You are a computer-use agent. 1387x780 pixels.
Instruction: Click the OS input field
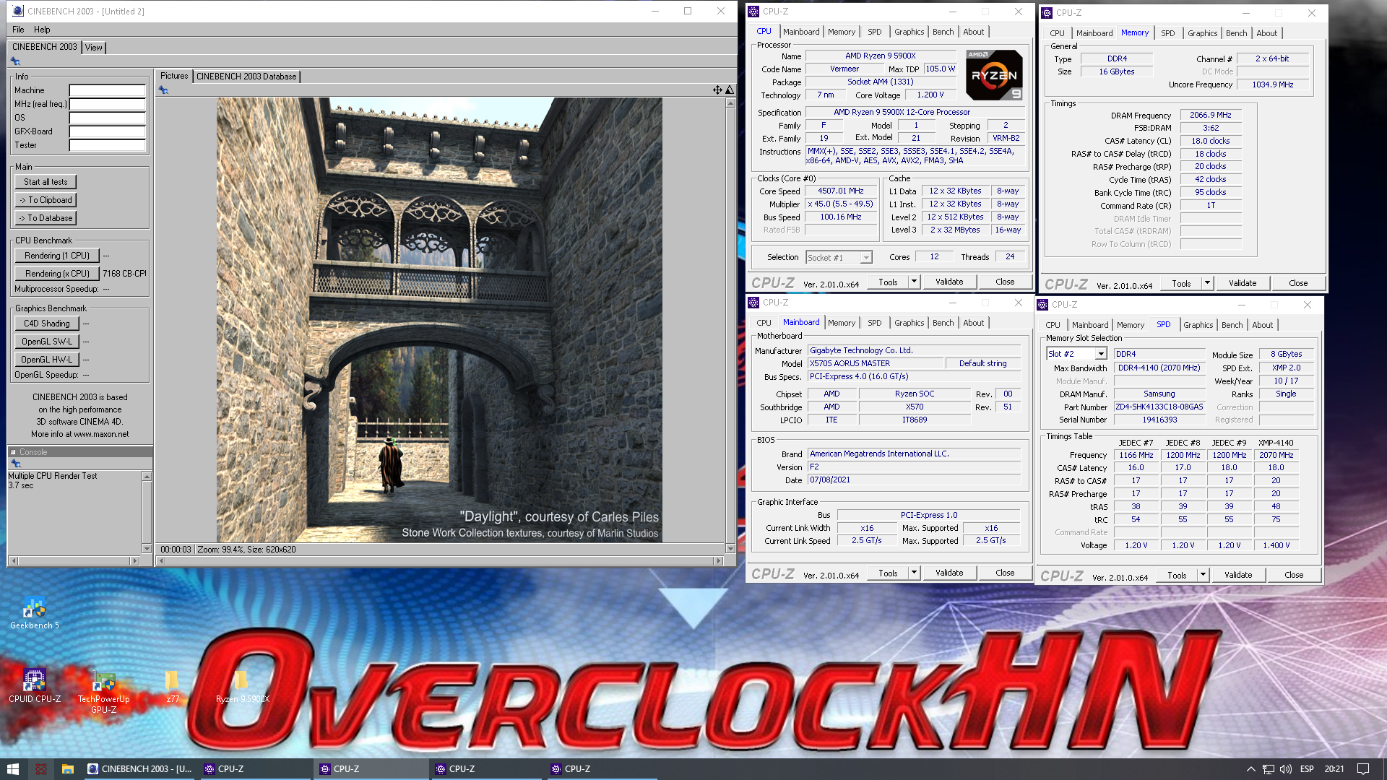pyautogui.click(x=108, y=118)
